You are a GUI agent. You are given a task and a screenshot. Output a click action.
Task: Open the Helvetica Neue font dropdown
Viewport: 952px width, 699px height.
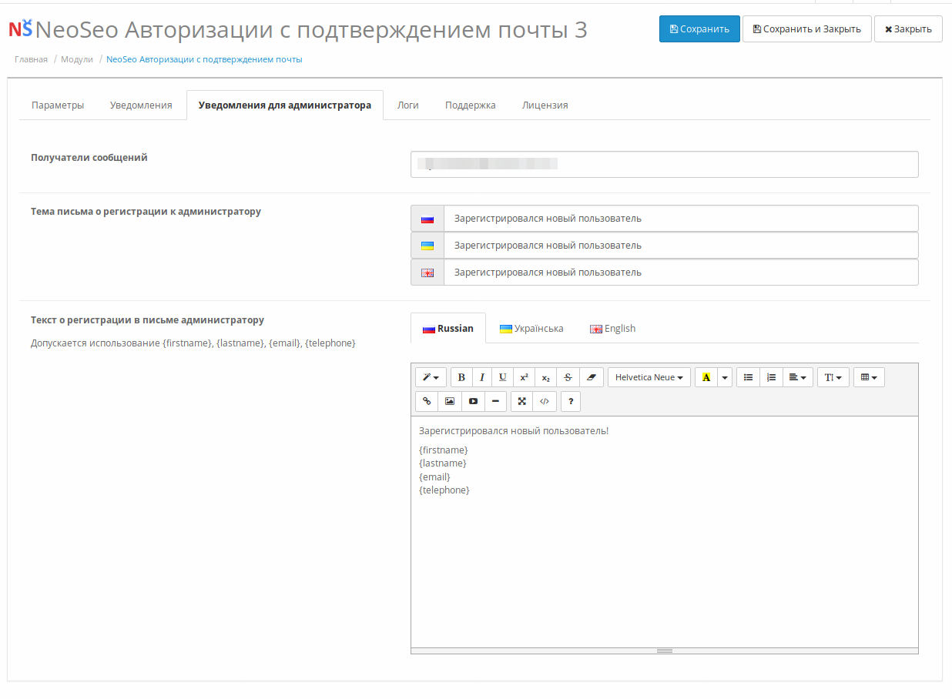[x=649, y=377]
